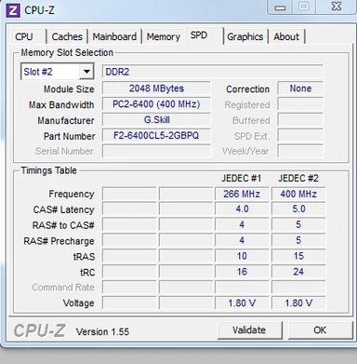Click the Part Number label
357x364 pixels.
(69, 136)
